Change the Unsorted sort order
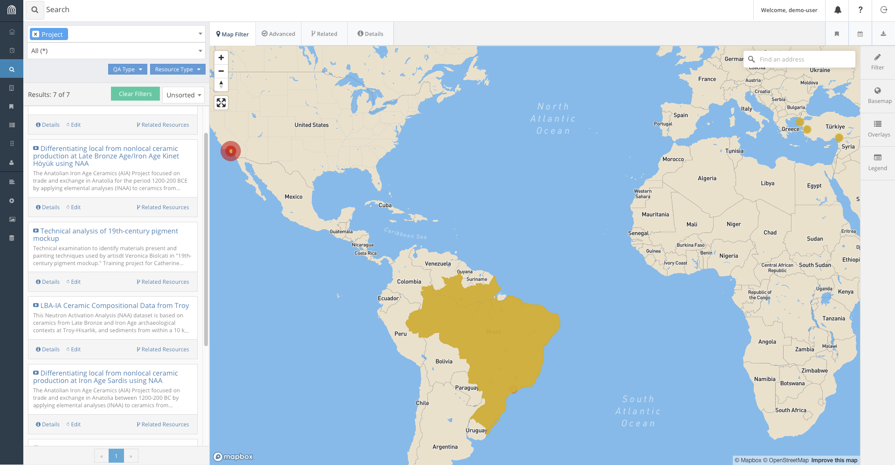 (184, 95)
